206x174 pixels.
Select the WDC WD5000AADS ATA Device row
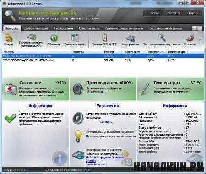[x=103, y=60]
